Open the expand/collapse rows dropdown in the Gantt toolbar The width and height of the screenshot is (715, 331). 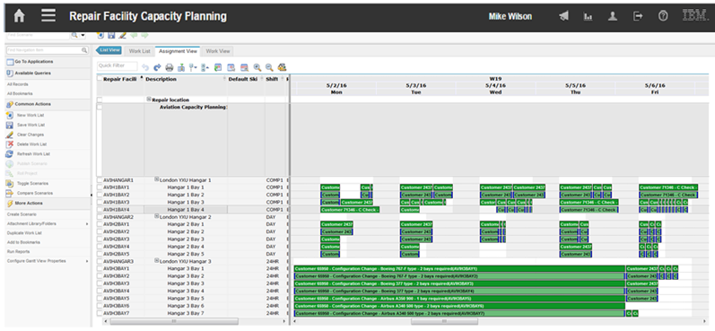point(205,67)
